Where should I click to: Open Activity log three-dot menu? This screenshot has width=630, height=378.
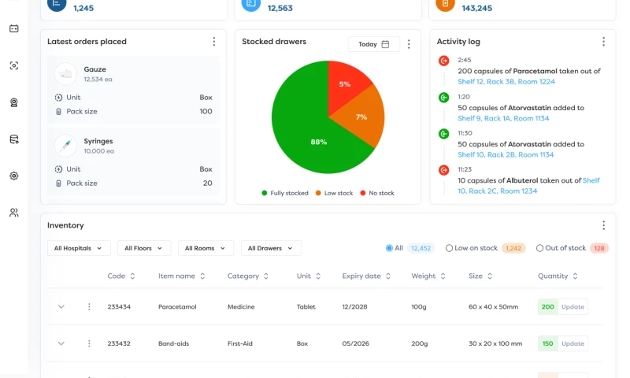point(603,42)
